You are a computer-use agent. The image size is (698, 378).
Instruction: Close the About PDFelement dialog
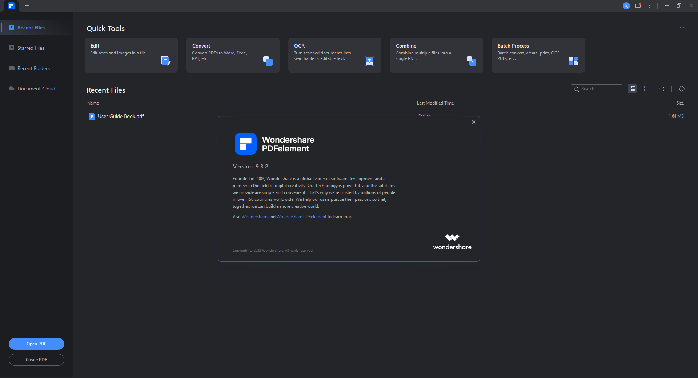[x=474, y=122]
